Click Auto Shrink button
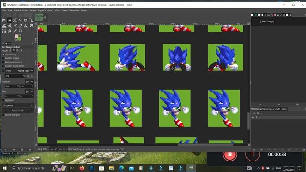Screen dimensions: 306x172 pos(18,110)
